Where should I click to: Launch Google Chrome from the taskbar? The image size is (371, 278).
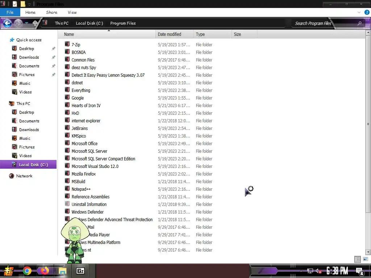tap(27, 271)
